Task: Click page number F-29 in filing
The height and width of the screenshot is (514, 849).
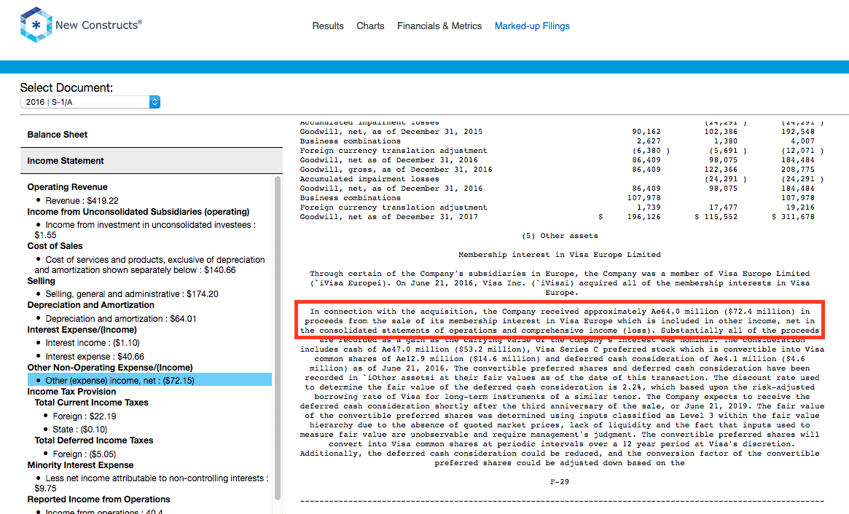Action: point(560,481)
